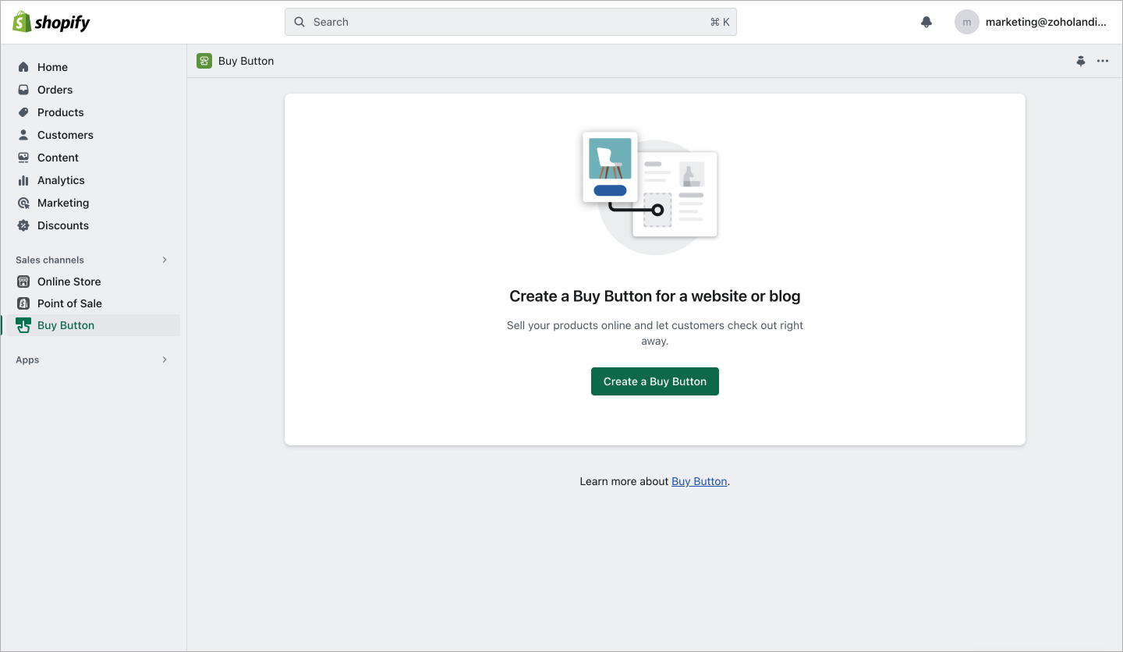The height and width of the screenshot is (652, 1123).
Task: Click the pin icon in the page header
Action: [x=1081, y=61]
